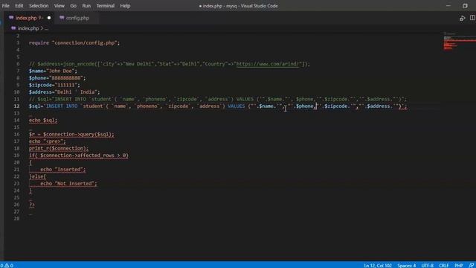Open the Edit menu
The image size is (476, 268).
coord(19,6)
